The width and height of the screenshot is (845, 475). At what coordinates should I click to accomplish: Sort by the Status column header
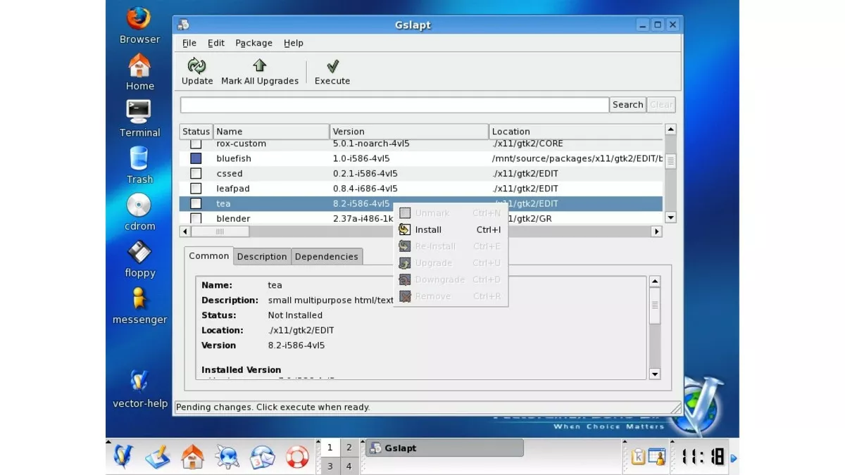pos(196,132)
